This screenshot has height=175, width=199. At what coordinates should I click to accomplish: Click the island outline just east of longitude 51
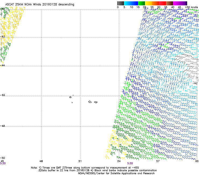[90, 102]
